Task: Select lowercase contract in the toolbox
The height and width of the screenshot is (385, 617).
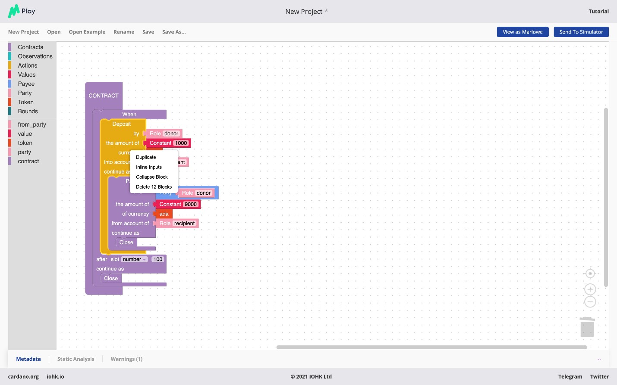Action: (x=28, y=161)
